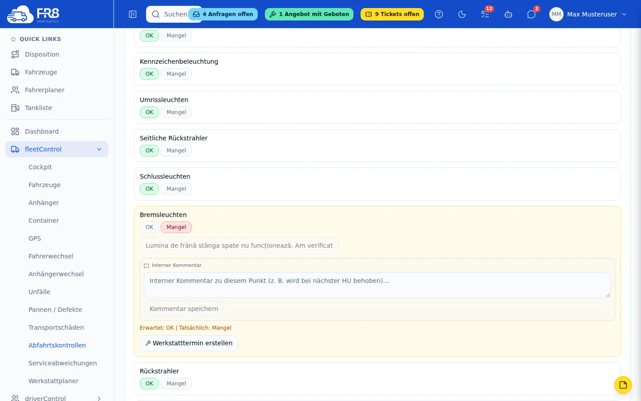Viewport: 641px width, 401px height.
Task: Open the yellow floating note button
Action: pyautogui.click(x=623, y=385)
